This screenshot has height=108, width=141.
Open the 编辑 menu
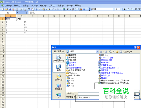(x=17, y=6)
